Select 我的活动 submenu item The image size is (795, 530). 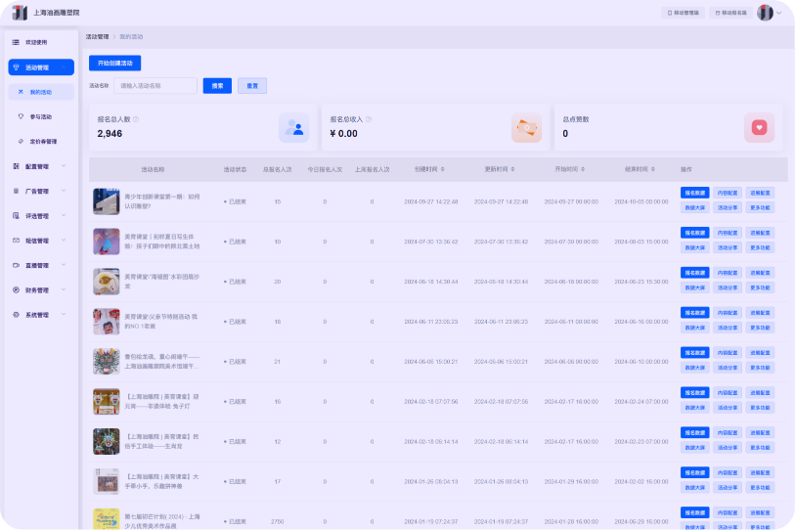pyautogui.click(x=40, y=92)
